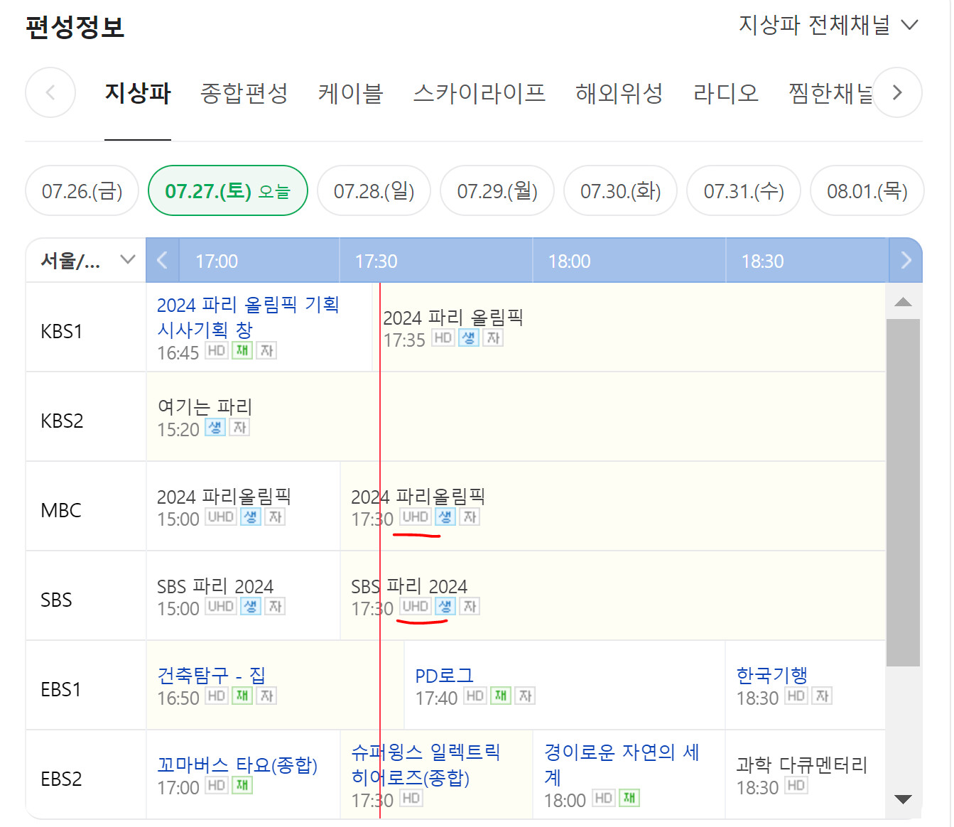Open 한국기행 program link
954x827 pixels.
pyautogui.click(x=772, y=675)
